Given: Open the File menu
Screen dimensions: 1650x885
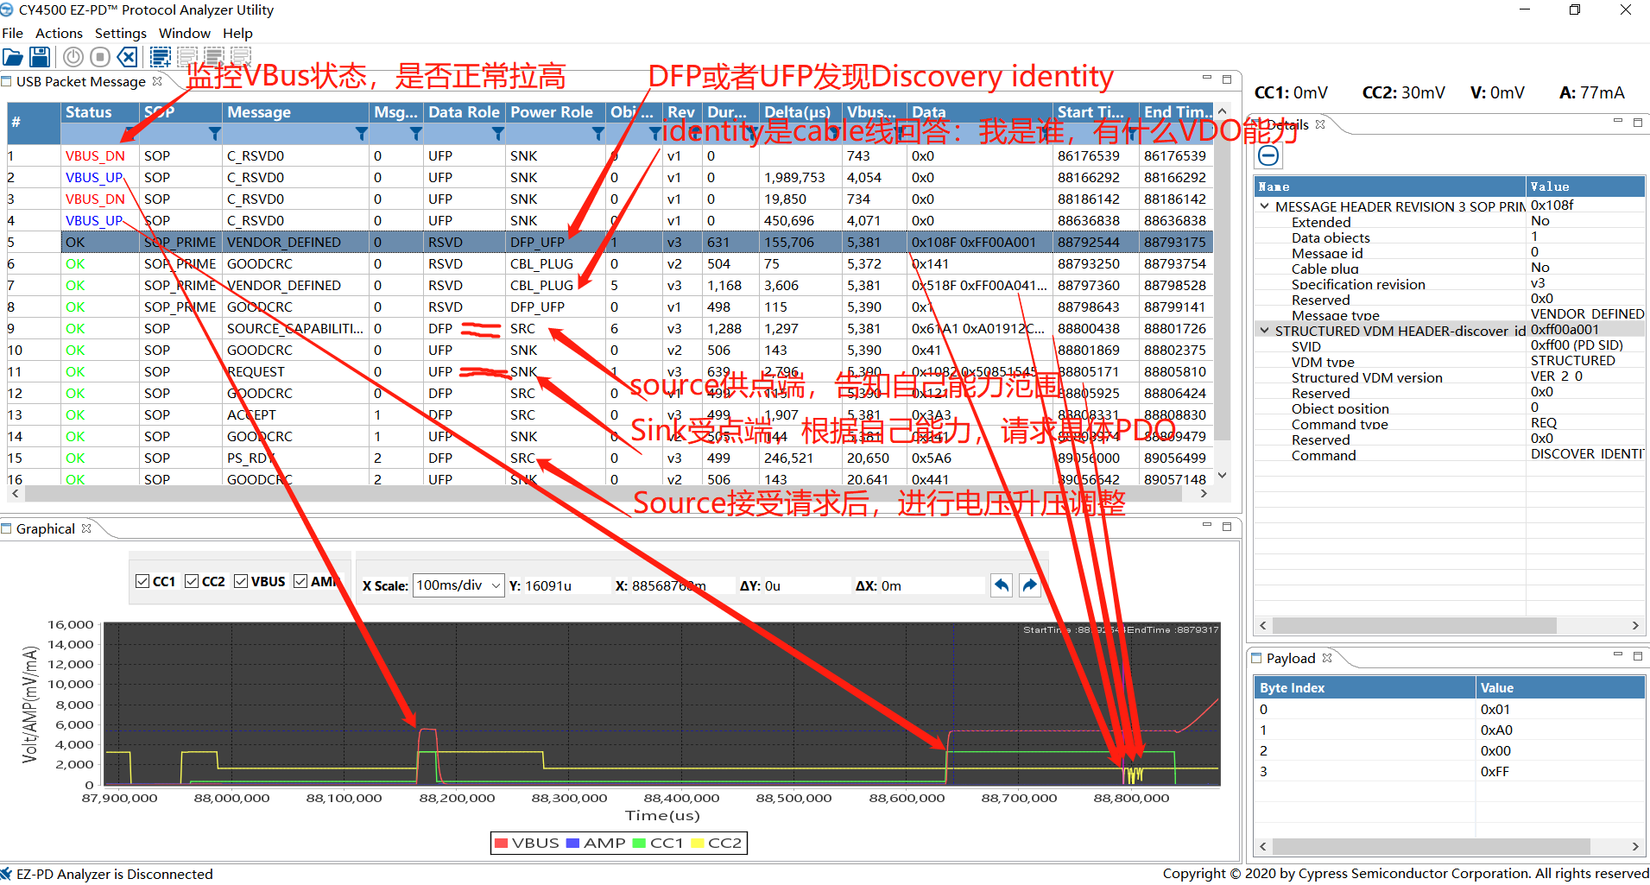Looking at the screenshot, I should point(13,33).
